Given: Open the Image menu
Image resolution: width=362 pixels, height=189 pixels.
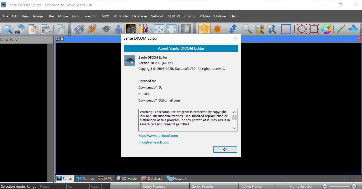Looking at the screenshot, I should [38, 16].
